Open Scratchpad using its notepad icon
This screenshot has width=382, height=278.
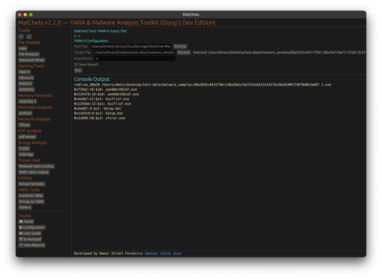(x=21, y=239)
